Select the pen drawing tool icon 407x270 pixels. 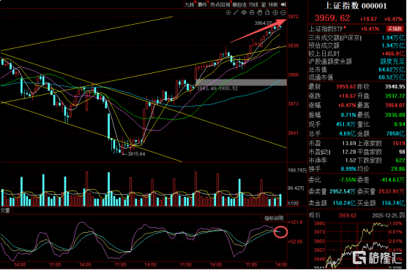coord(236,12)
